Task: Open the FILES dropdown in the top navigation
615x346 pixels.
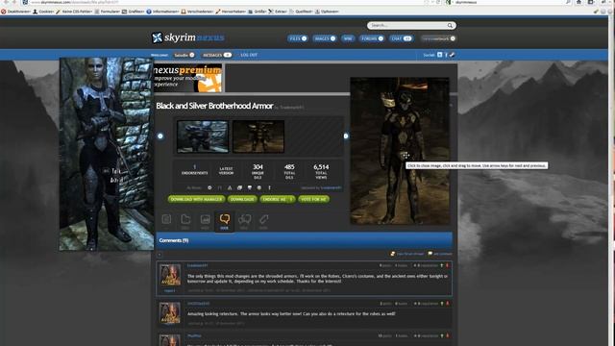Action: pyautogui.click(x=298, y=38)
